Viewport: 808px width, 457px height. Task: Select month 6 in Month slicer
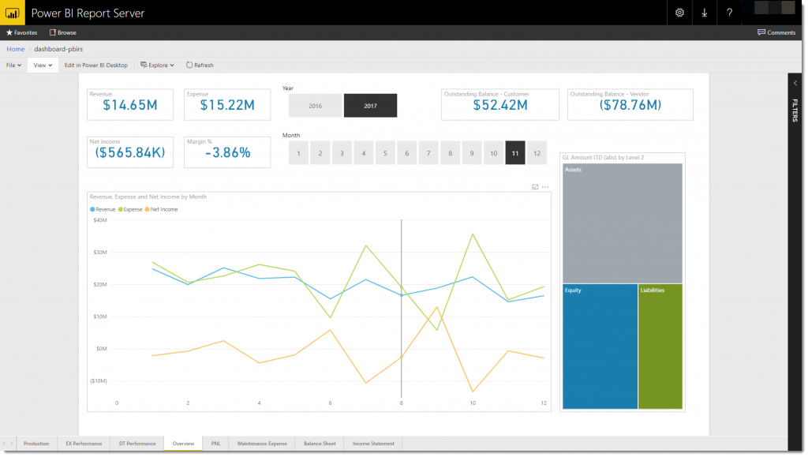point(406,153)
